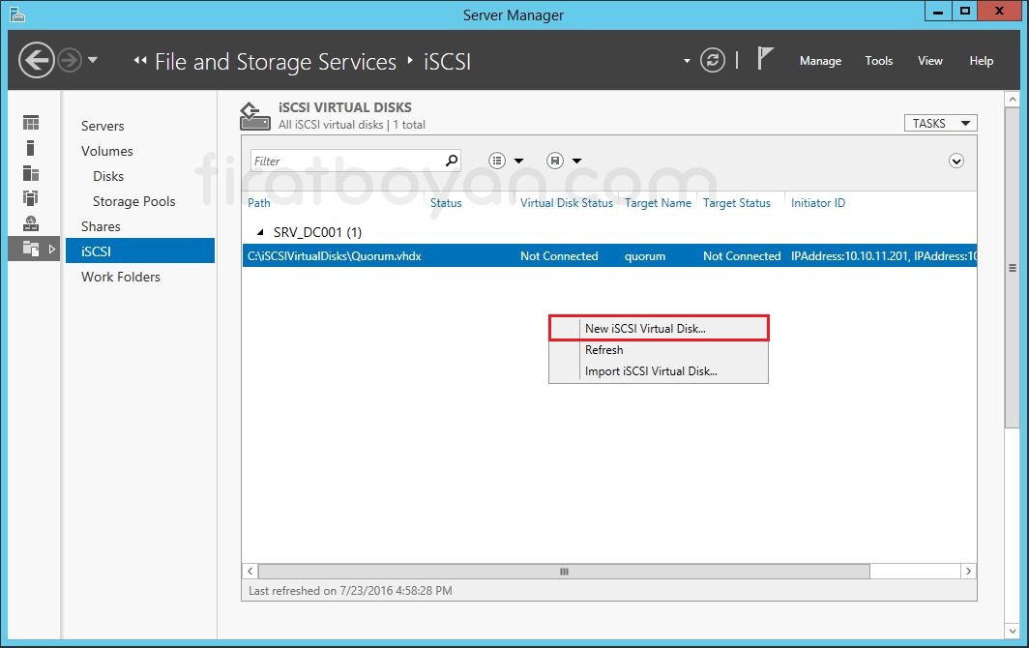Click the vertical scrollbar up arrow

point(1013,100)
